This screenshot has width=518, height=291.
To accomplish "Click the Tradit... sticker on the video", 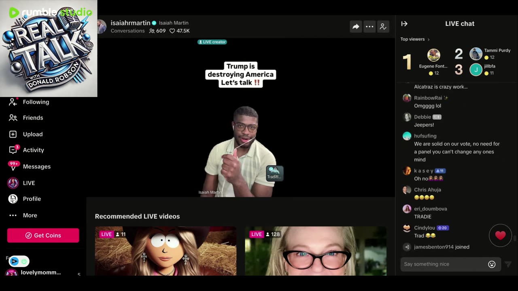I will coord(274,173).
